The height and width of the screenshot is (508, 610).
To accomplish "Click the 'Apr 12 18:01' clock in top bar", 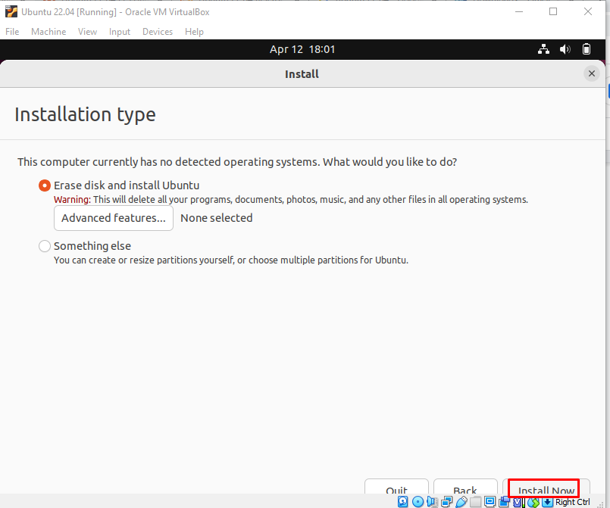I will pyautogui.click(x=302, y=49).
